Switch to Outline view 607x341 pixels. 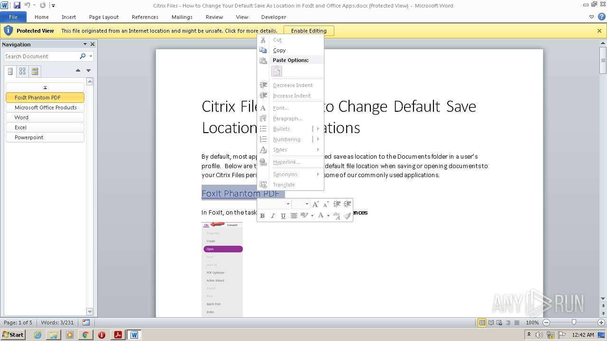click(508, 323)
